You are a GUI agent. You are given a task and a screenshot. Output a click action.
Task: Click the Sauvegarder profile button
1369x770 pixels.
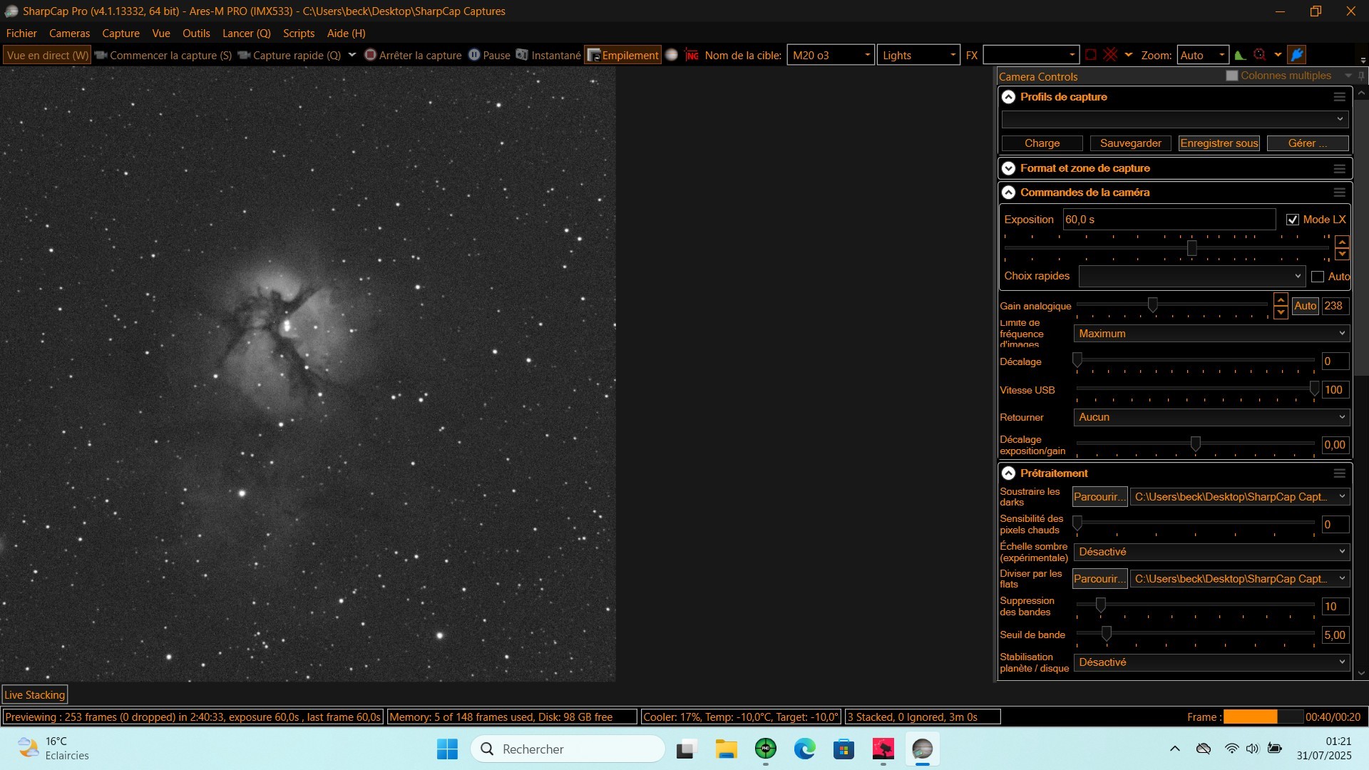[x=1130, y=143]
